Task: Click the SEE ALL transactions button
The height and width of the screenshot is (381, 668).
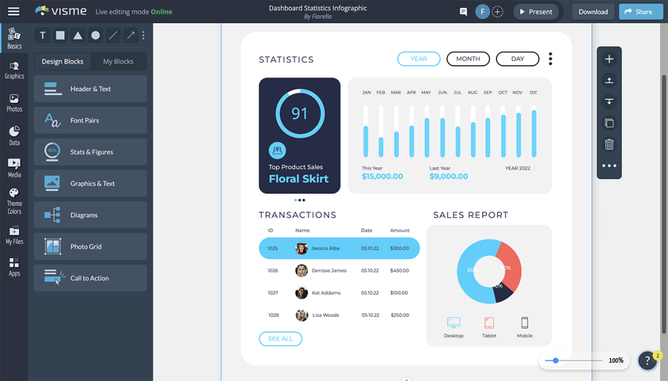Action: (x=281, y=339)
